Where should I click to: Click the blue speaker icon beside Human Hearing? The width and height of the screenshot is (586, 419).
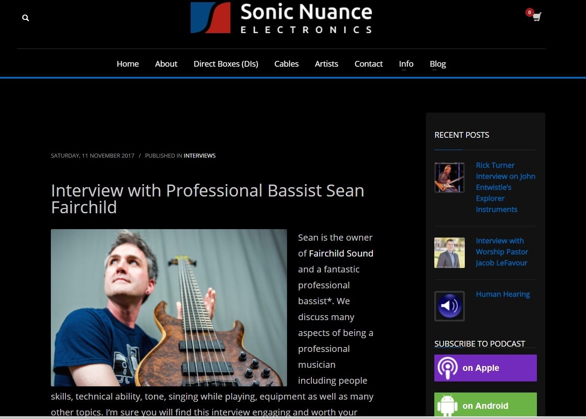[449, 306]
